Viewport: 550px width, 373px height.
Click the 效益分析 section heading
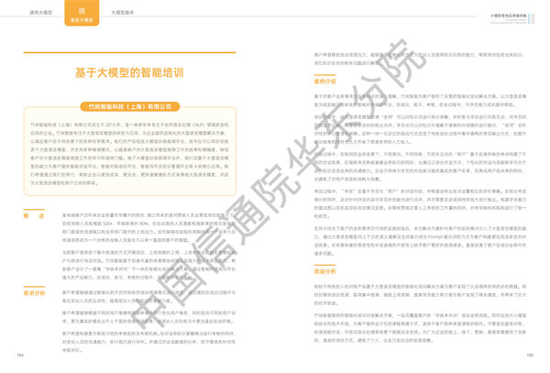coord(324,271)
